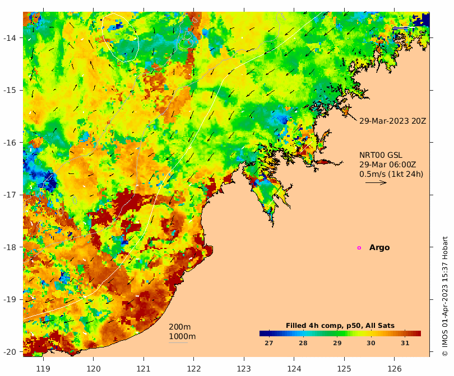Click the 1000m depth contour label

[x=182, y=336]
